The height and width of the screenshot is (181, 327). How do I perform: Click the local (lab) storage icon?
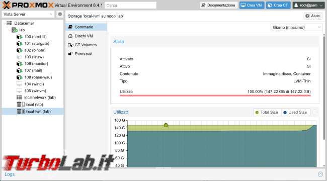click(x=21, y=105)
